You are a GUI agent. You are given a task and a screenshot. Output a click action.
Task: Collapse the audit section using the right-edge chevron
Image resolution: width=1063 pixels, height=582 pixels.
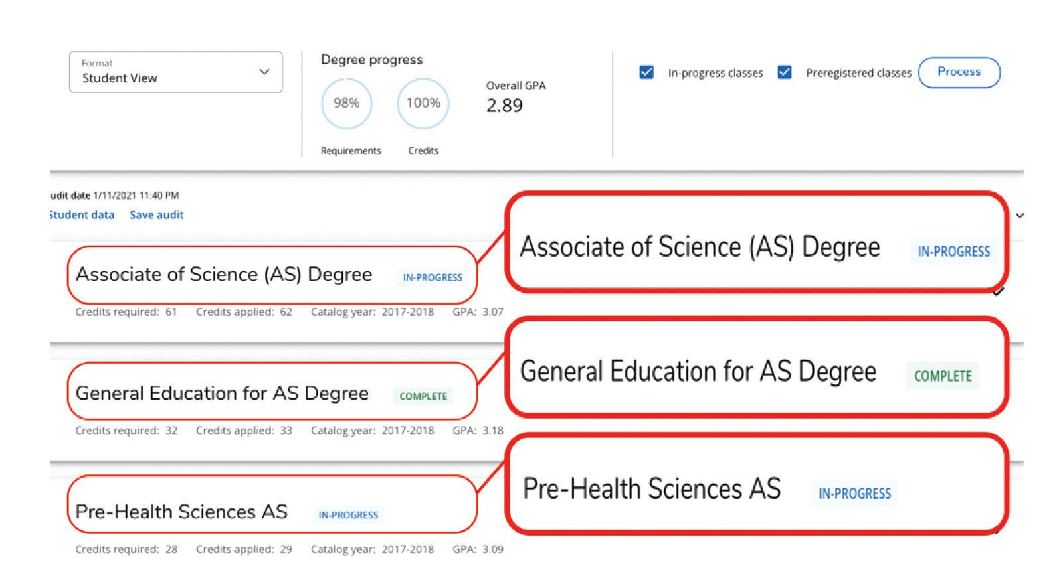click(x=1019, y=216)
